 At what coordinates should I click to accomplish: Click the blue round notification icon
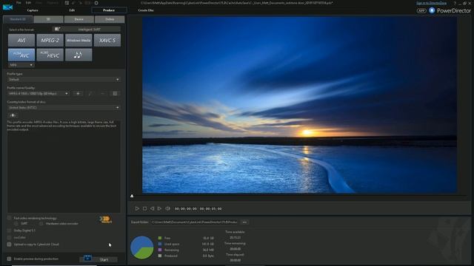(432, 10)
